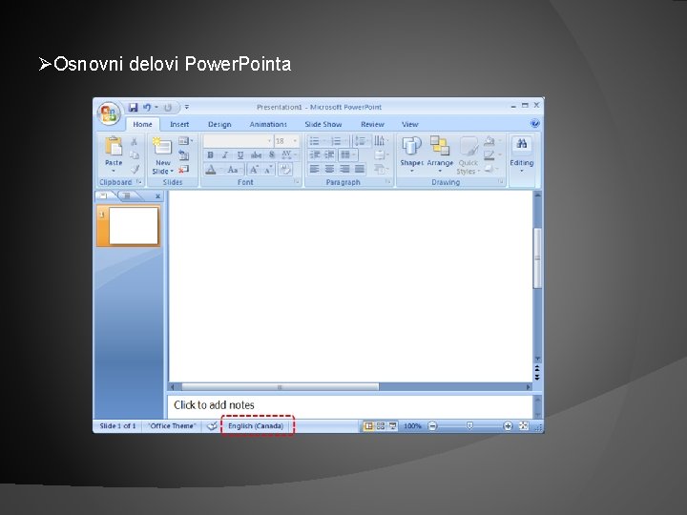Click the Decrease List Level icon
The height and width of the screenshot is (515, 687).
[315, 154]
